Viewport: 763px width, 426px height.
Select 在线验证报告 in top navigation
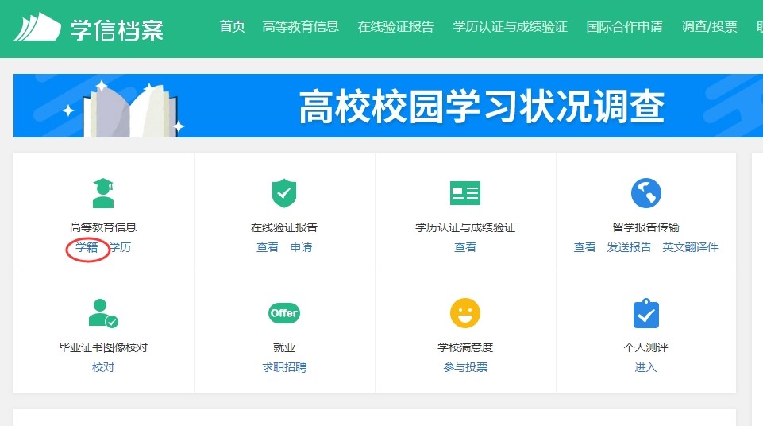point(395,27)
